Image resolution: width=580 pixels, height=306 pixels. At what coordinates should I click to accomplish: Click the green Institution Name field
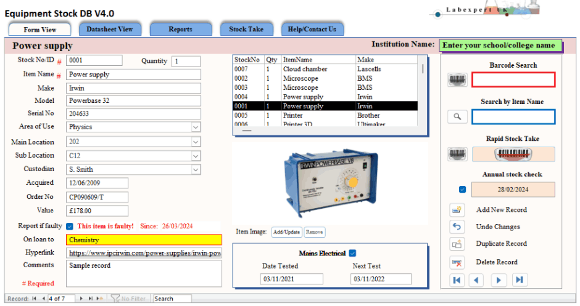tap(500, 46)
